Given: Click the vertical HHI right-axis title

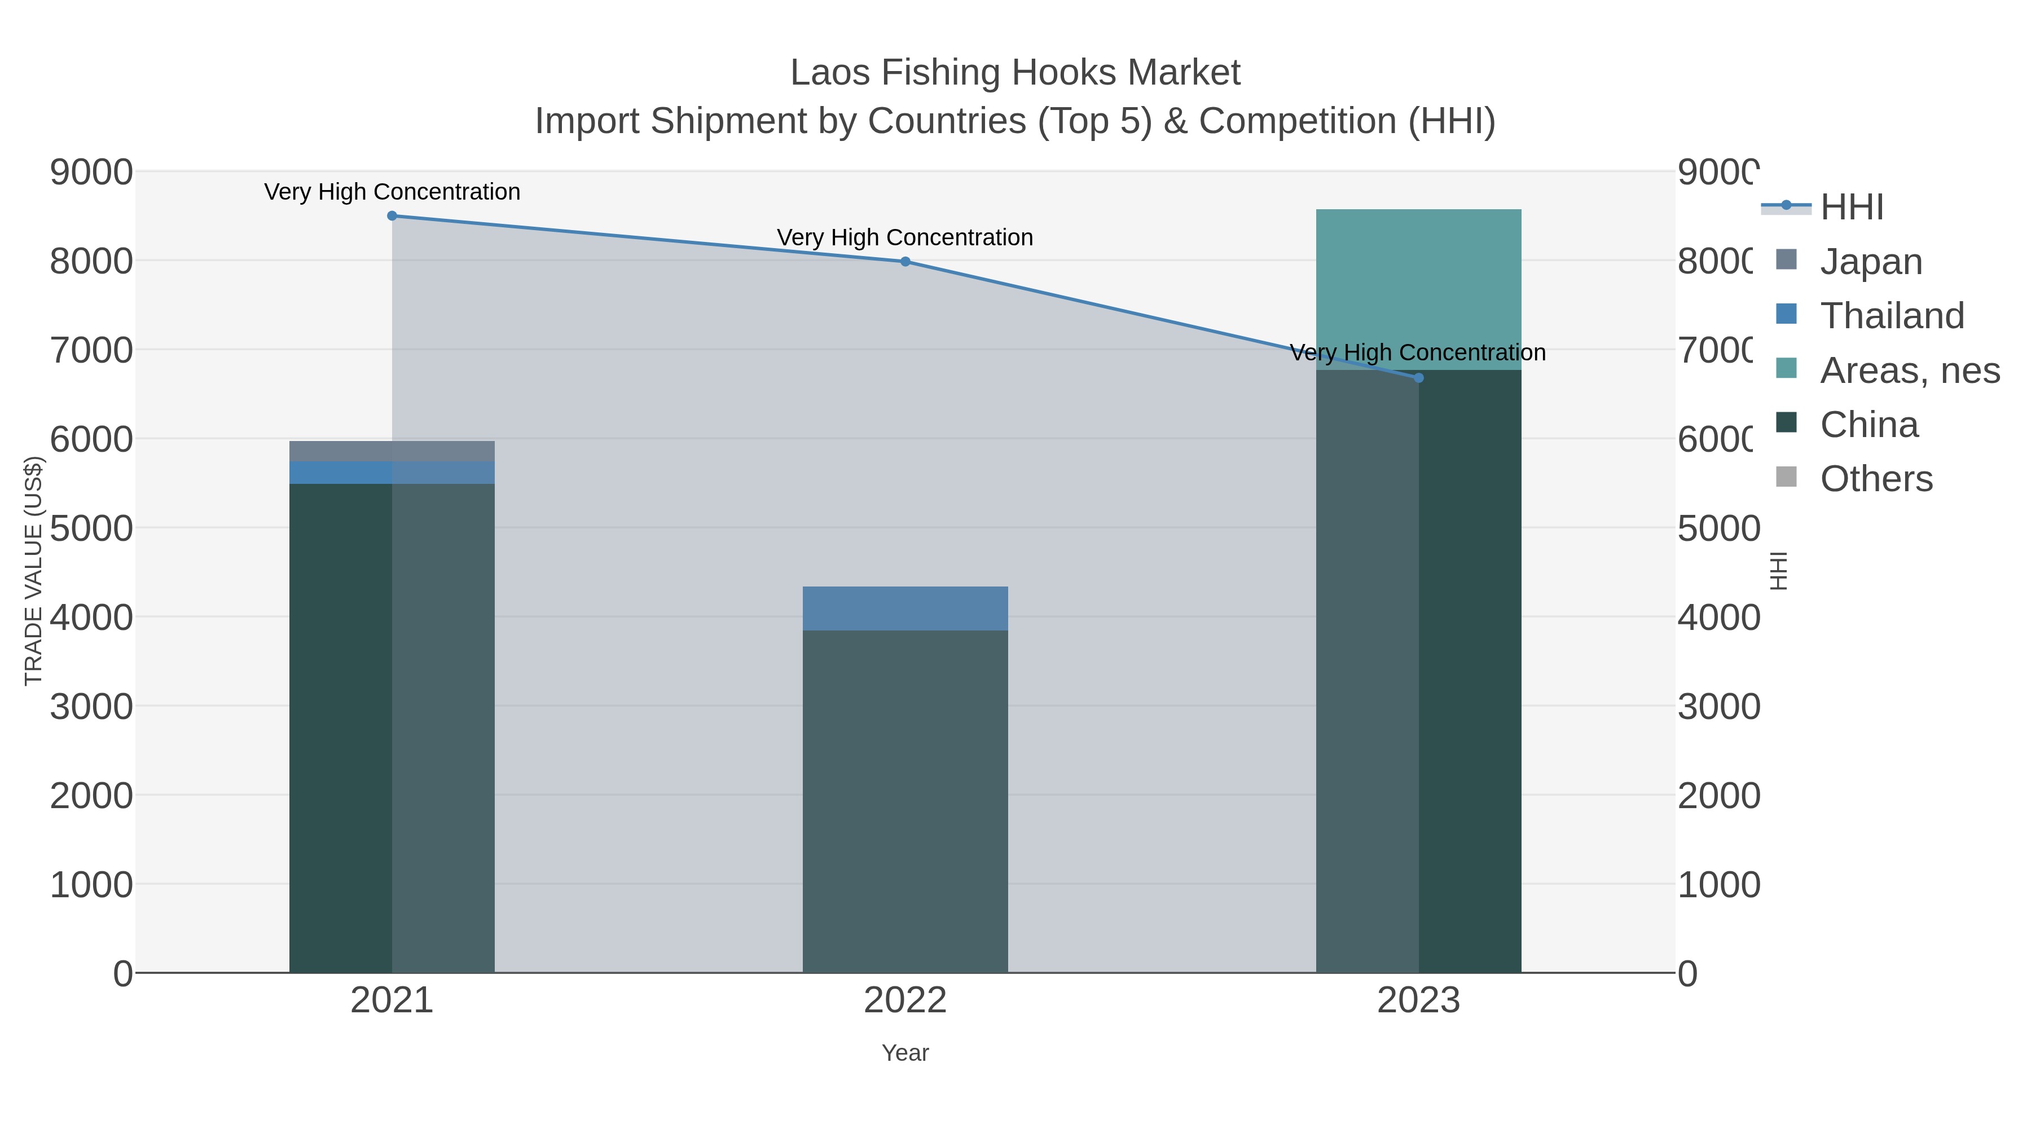Looking at the screenshot, I should click(1778, 571).
